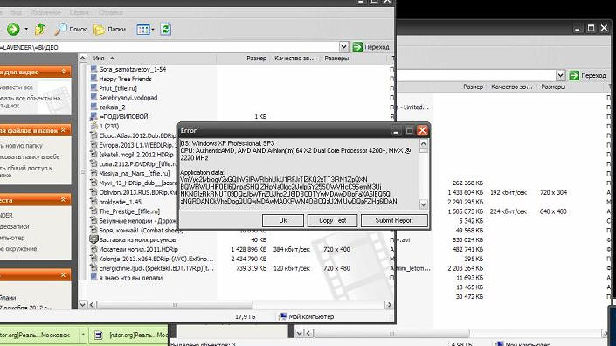
Task: Expand the back window address dropdown
Action: [x=560, y=75]
